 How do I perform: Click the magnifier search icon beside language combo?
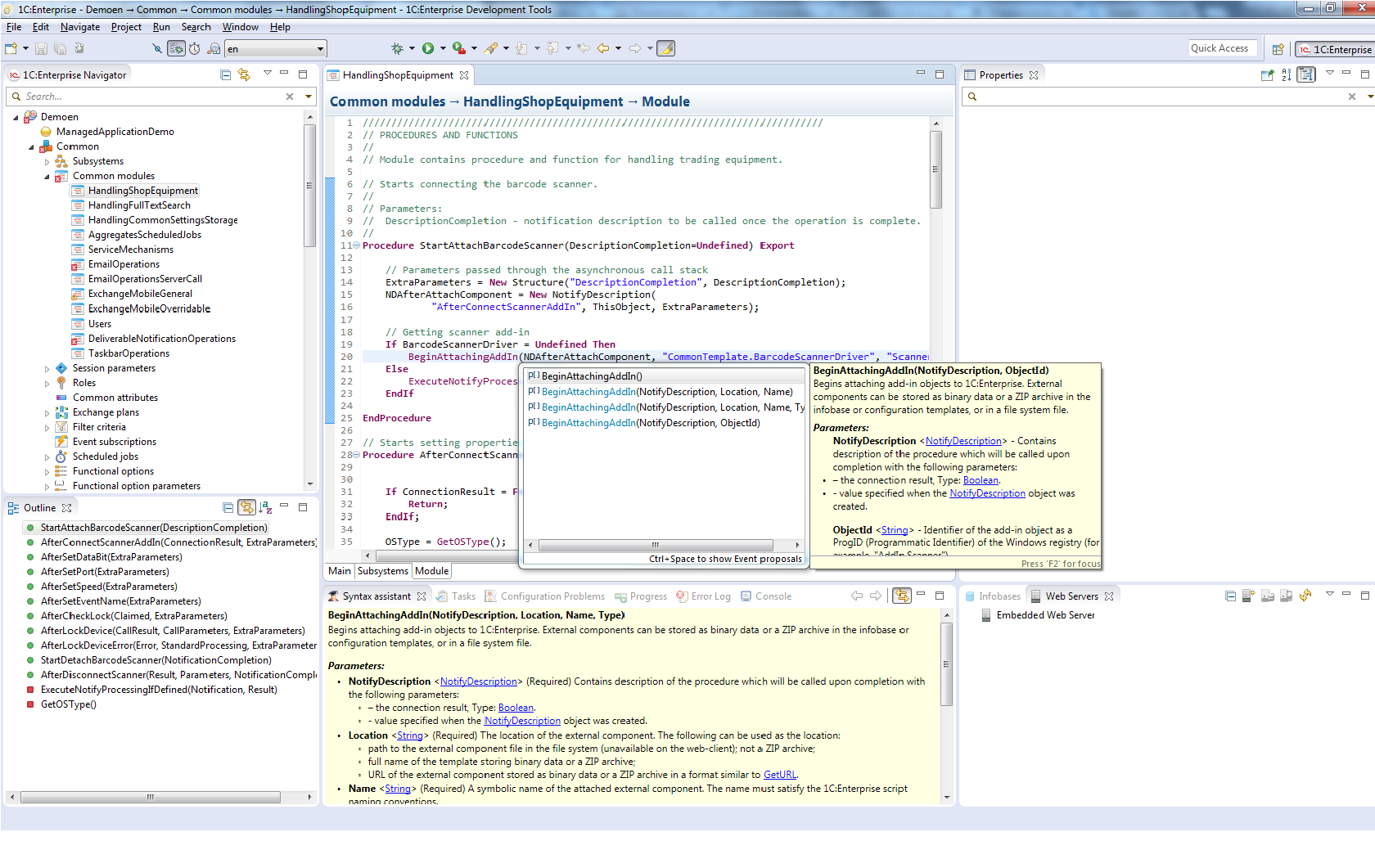214,48
